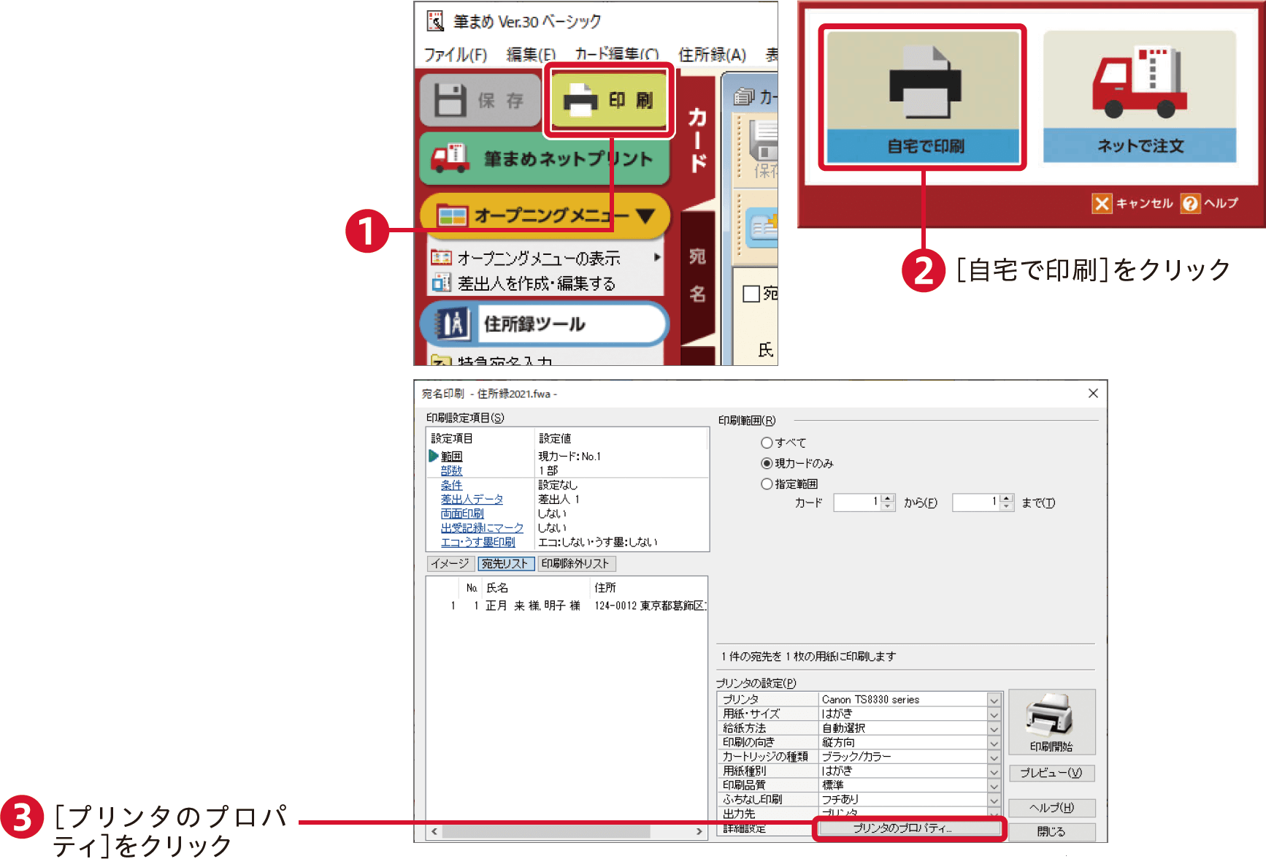Open the 条件 setting link
The image size is (1266, 859).
tap(451, 484)
